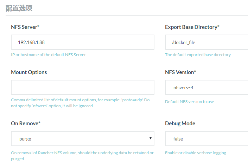Click the empty Mount Options field
248x162 pixels.
[82, 87]
